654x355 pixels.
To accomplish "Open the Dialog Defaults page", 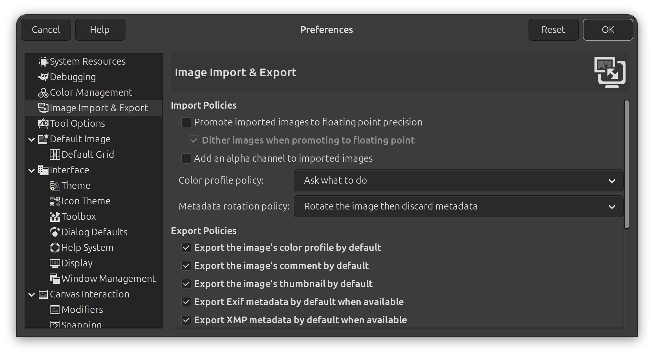I will 94,232.
